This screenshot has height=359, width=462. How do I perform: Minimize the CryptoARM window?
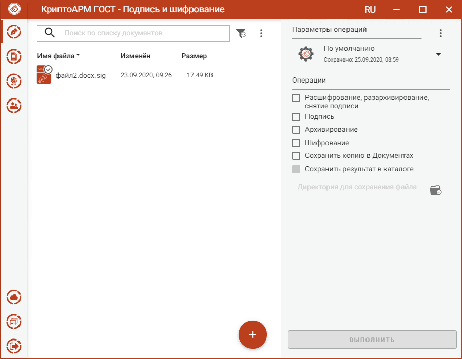pyautogui.click(x=396, y=10)
